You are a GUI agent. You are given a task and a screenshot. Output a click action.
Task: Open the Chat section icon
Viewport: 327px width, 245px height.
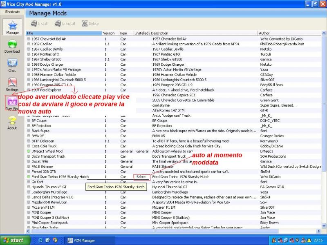12,65
